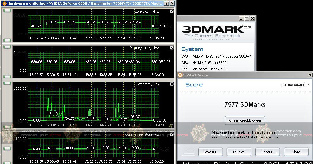Open the question-mark help button in Hardware monitoring
Viewport: 313px width, 164px height.
tap(166, 3)
